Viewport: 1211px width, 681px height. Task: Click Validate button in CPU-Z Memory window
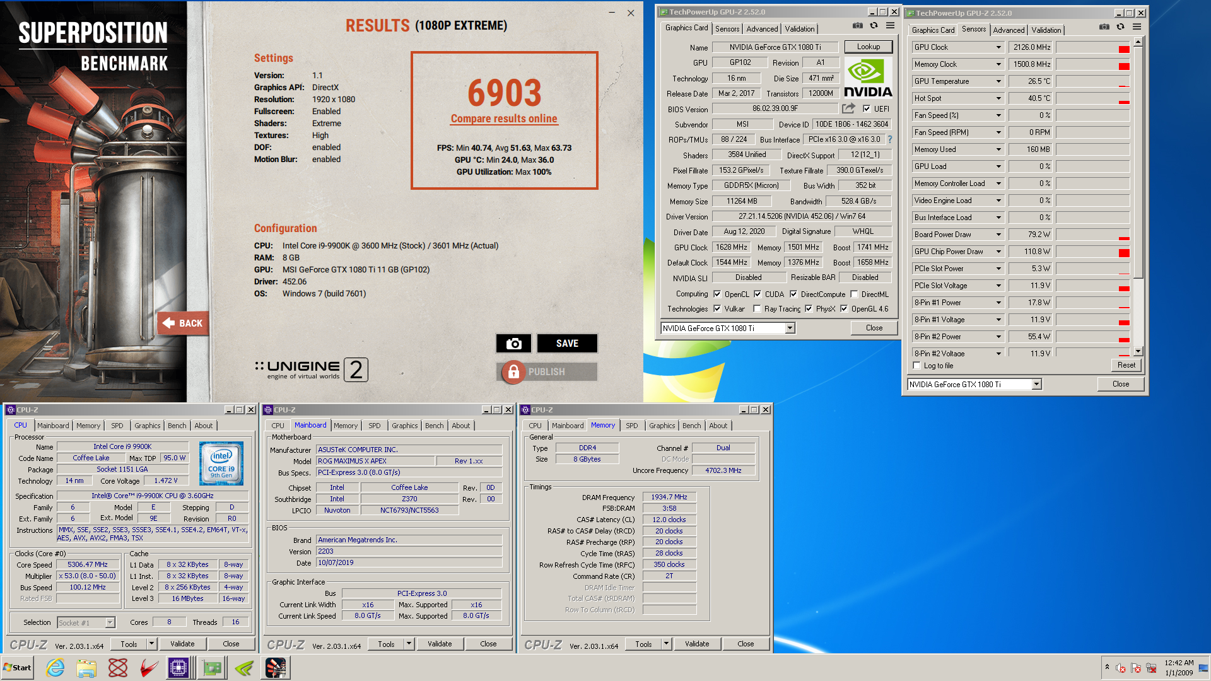[697, 644]
